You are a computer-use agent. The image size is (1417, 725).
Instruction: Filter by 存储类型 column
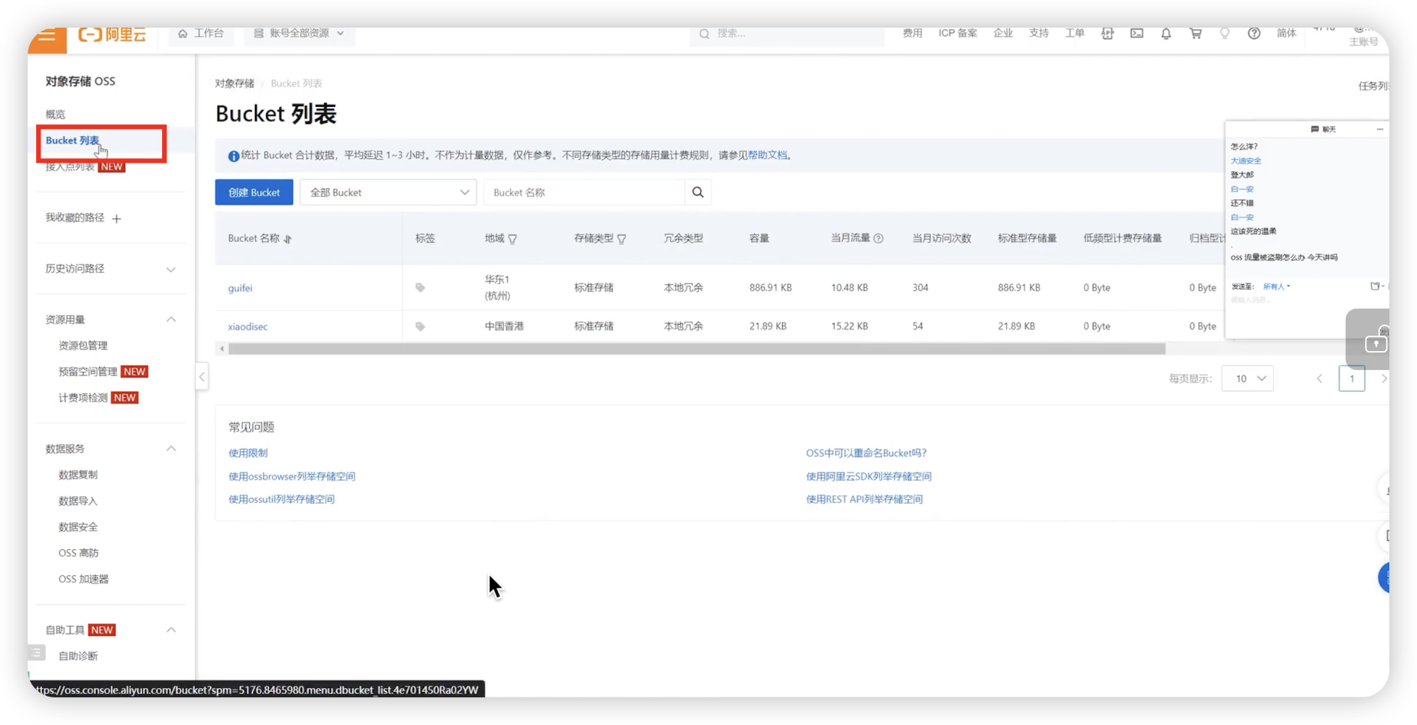[622, 240]
